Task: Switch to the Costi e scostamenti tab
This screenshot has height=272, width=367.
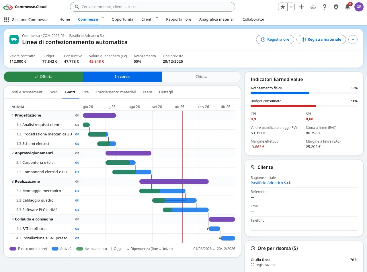Action: [x=26, y=92]
